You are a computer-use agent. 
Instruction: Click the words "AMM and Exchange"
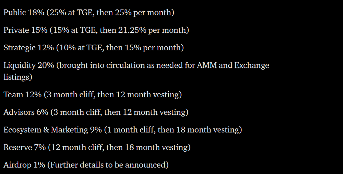233,65
